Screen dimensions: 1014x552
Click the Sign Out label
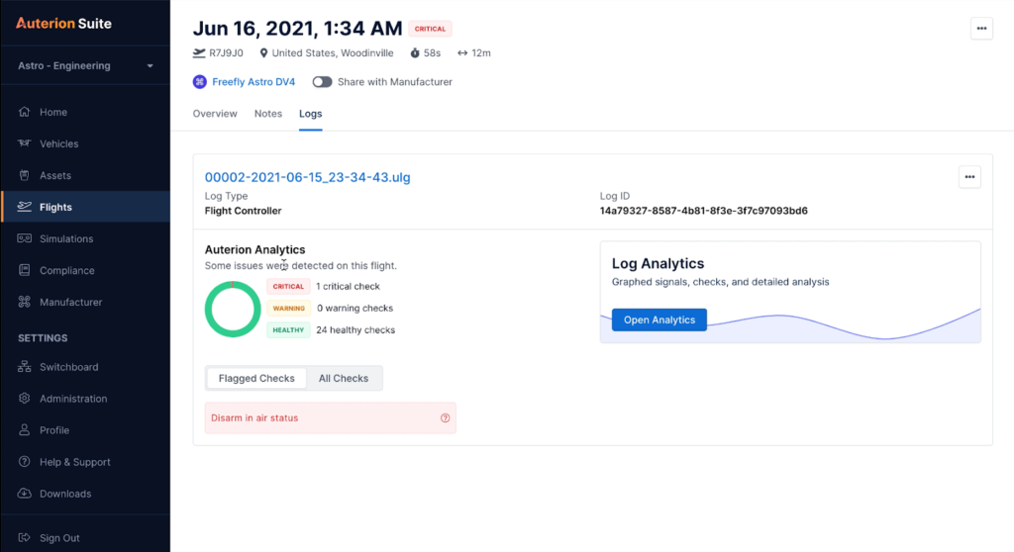click(x=59, y=538)
